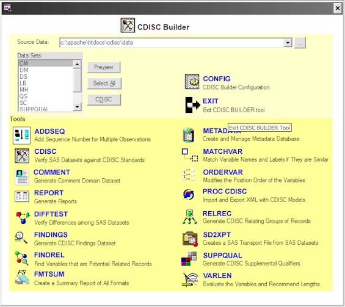Image resolution: width=345 pixels, height=307 pixels.
Task: Click the CONFIG configuration icon
Action: 192,82
